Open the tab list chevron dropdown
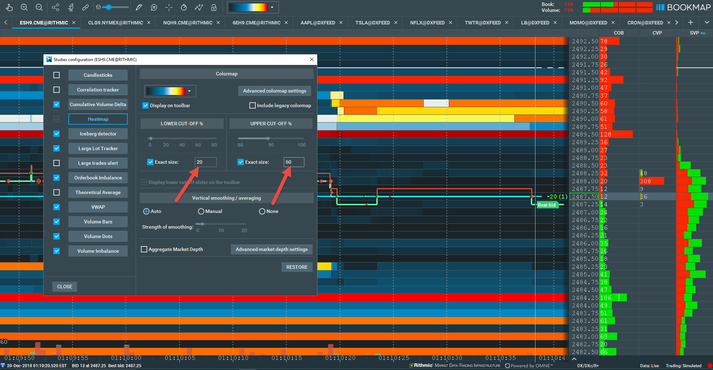This screenshot has width=713, height=370. pyautogui.click(x=707, y=22)
